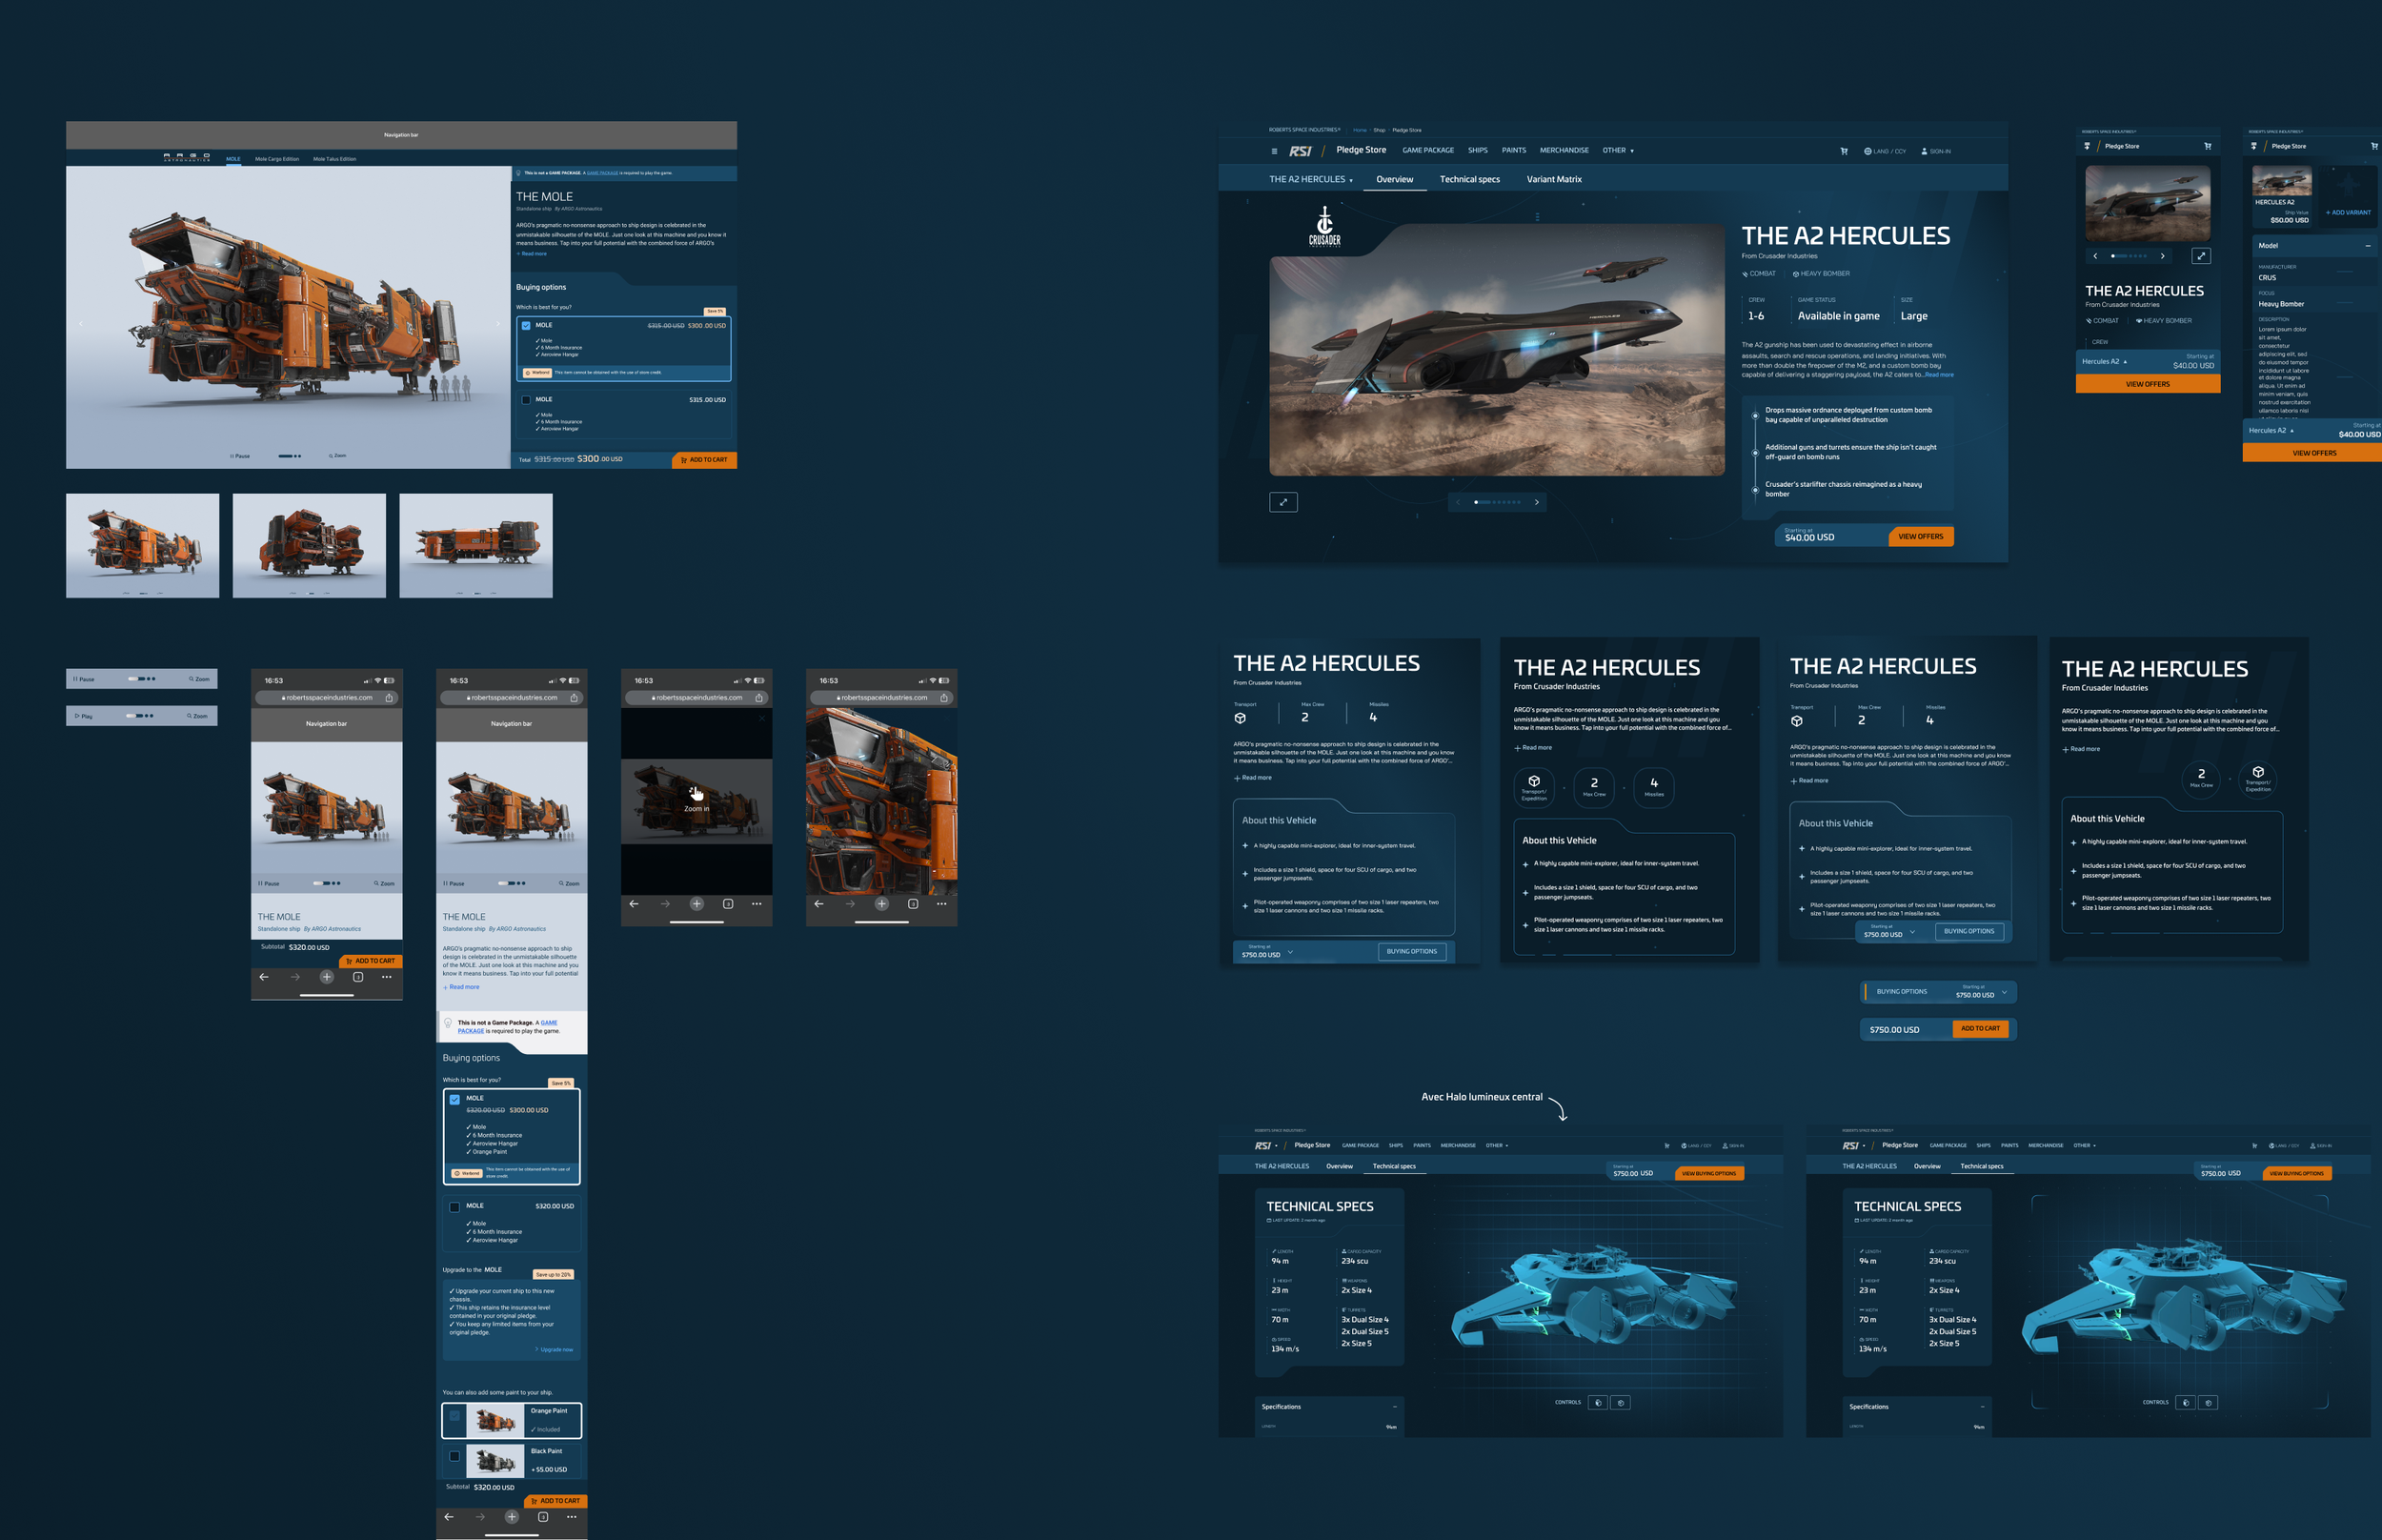
Task: Select the rear-view MOLE thumbnail image
Action: (x=309, y=545)
